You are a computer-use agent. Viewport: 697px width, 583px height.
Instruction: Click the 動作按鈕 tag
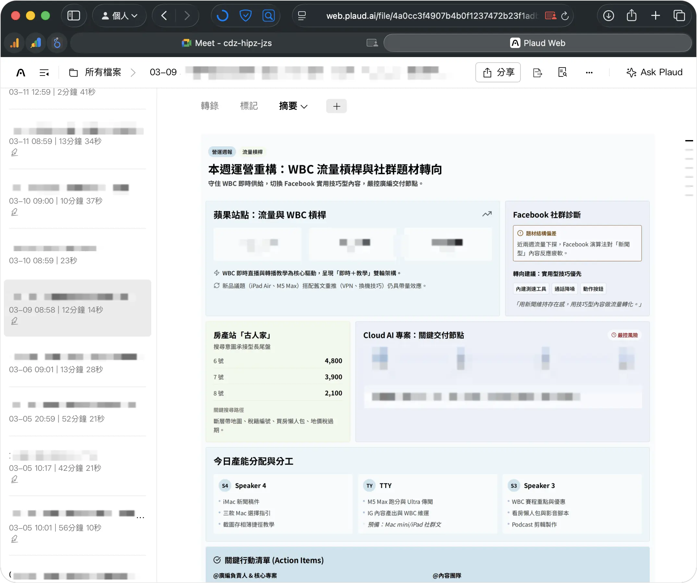click(593, 289)
